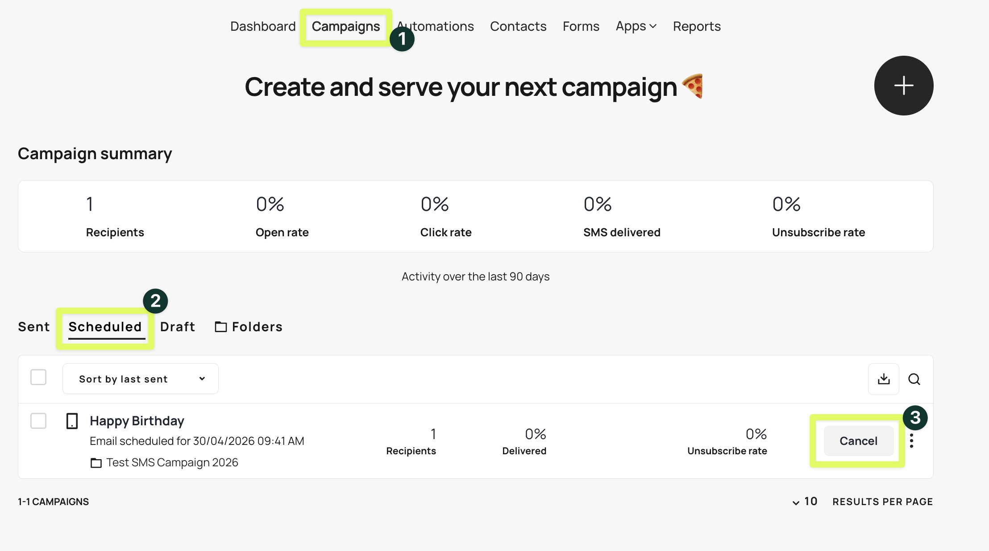Tick the select-all campaigns checkbox
989x551 pixels.
click(38, 377)
